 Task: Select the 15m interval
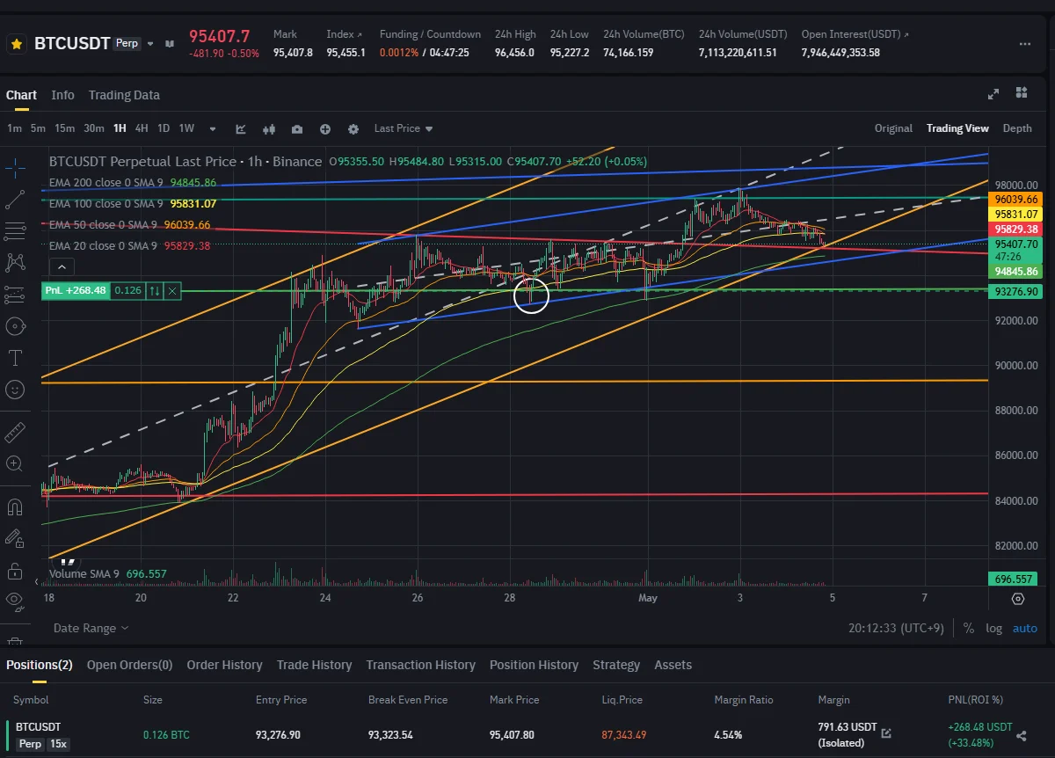coord(64,128)
